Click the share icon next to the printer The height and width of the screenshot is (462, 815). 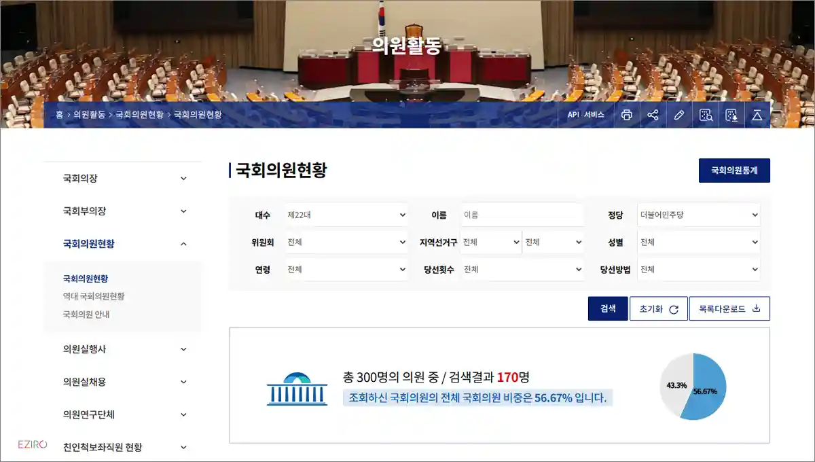click(x=653, y=115)
